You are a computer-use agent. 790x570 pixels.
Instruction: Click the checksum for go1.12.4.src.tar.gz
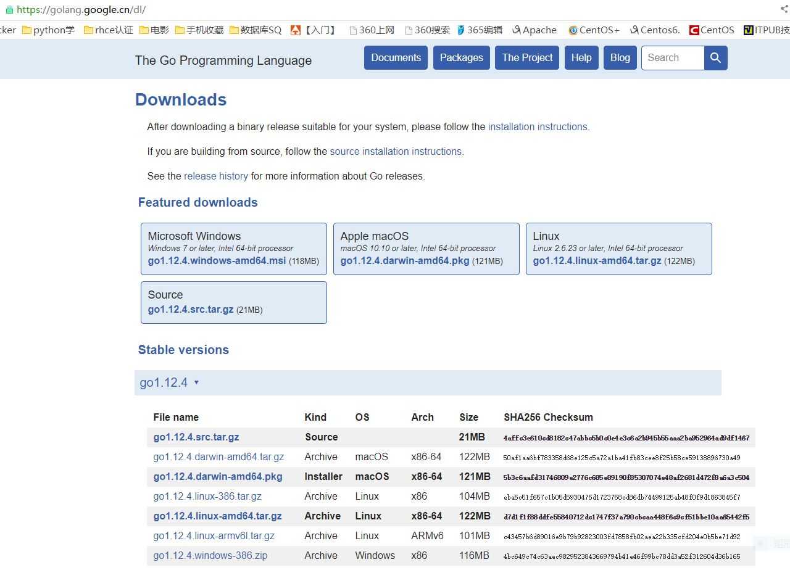click(626, 437)
